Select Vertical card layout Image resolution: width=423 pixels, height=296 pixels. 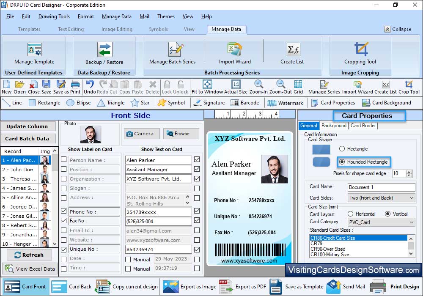tap(387, 214)
